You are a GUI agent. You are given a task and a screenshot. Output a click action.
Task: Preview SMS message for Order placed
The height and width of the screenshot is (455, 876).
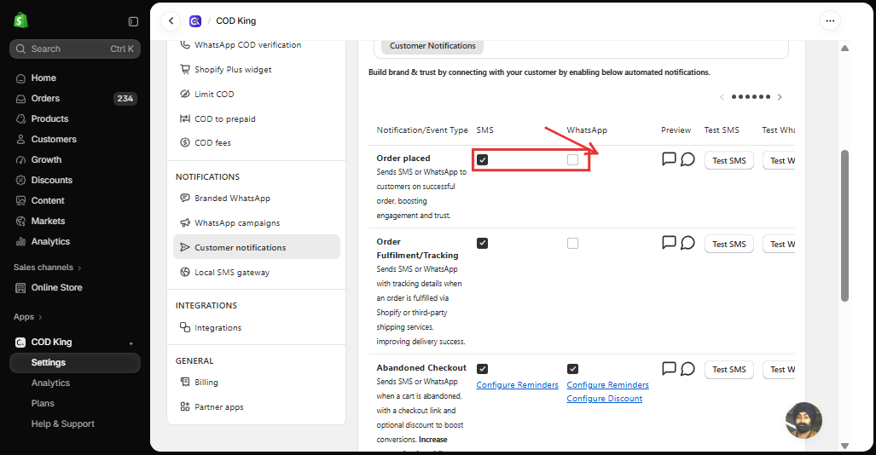[669, 159]
